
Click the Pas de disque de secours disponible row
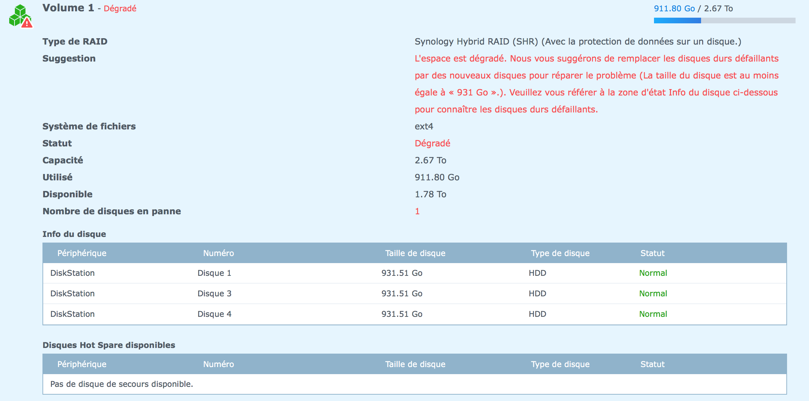[x=415, y=384]
